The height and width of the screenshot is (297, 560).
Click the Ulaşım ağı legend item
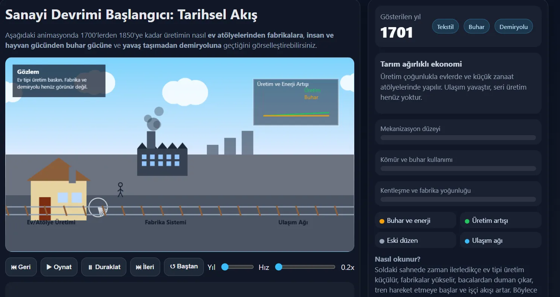point(501,240)
